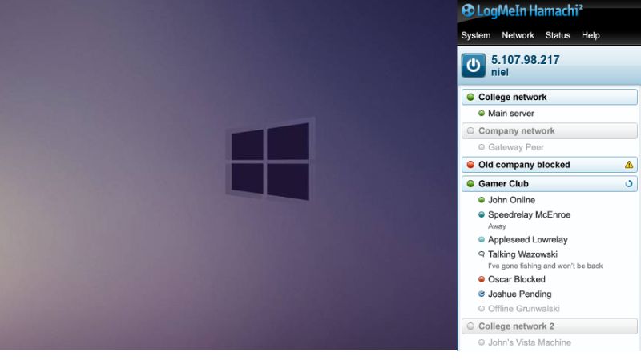
Task: Open the Help menu
Action: 591,35
